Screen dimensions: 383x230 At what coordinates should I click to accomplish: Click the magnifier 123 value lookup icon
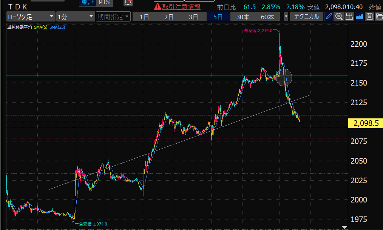click(x=339, y=17)
